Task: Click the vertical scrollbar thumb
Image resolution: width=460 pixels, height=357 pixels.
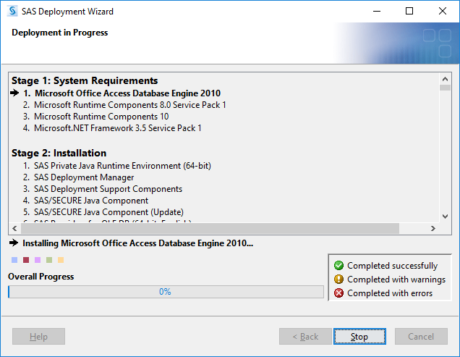Action: click(x=445, y=88)
